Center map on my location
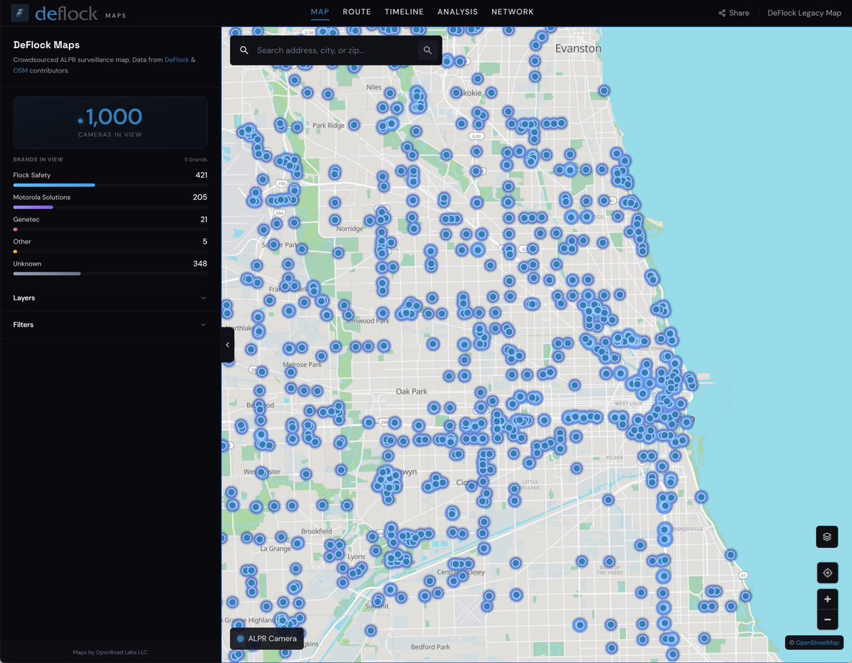 (827, 573)
